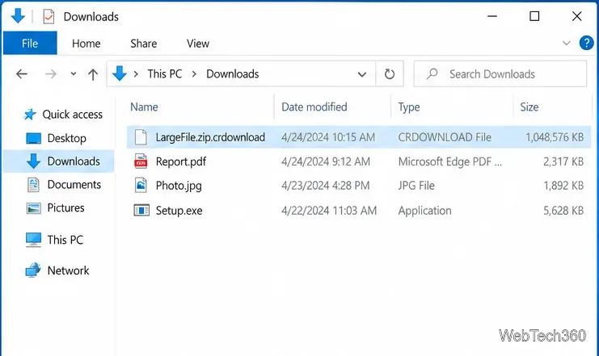Select This PC in navigation pane
599x356 pixels.
click(65, 240)
